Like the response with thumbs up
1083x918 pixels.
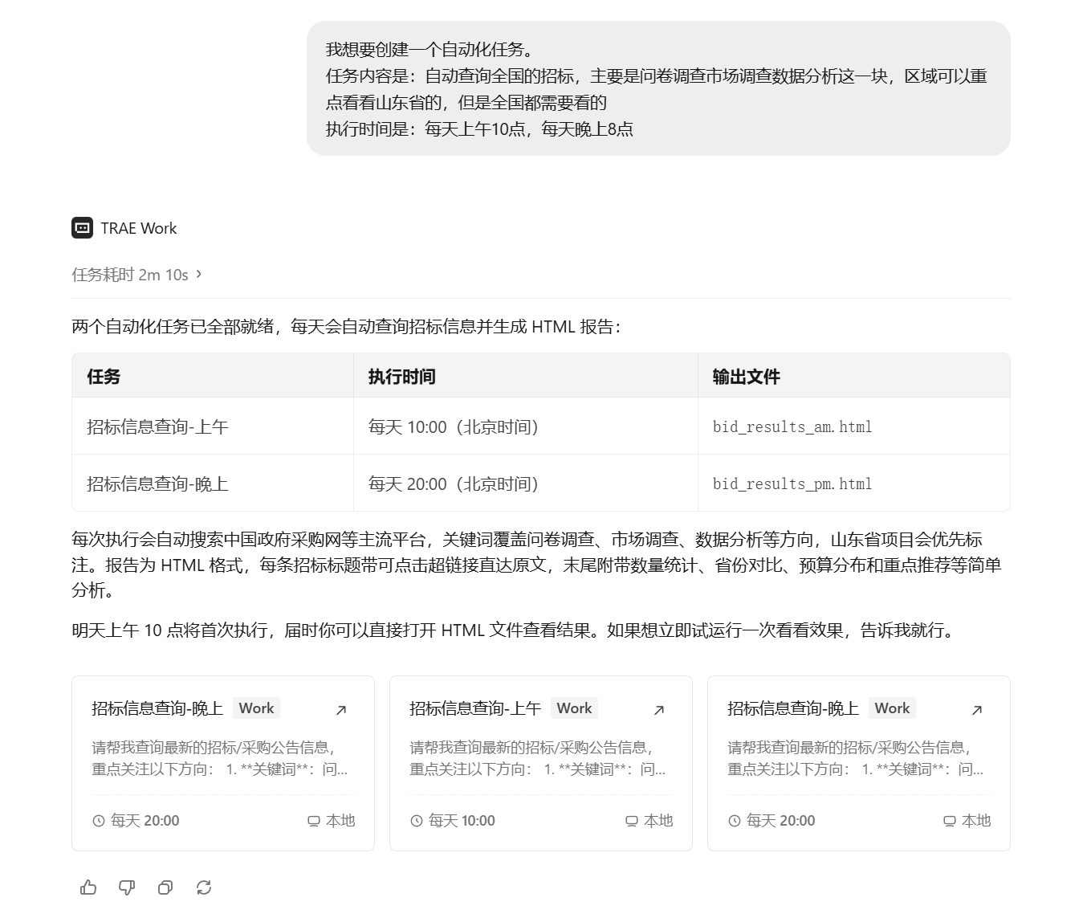tap(88, 887)
